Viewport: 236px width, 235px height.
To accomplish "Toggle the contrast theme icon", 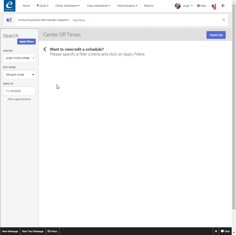I will [x=223, y=6].
